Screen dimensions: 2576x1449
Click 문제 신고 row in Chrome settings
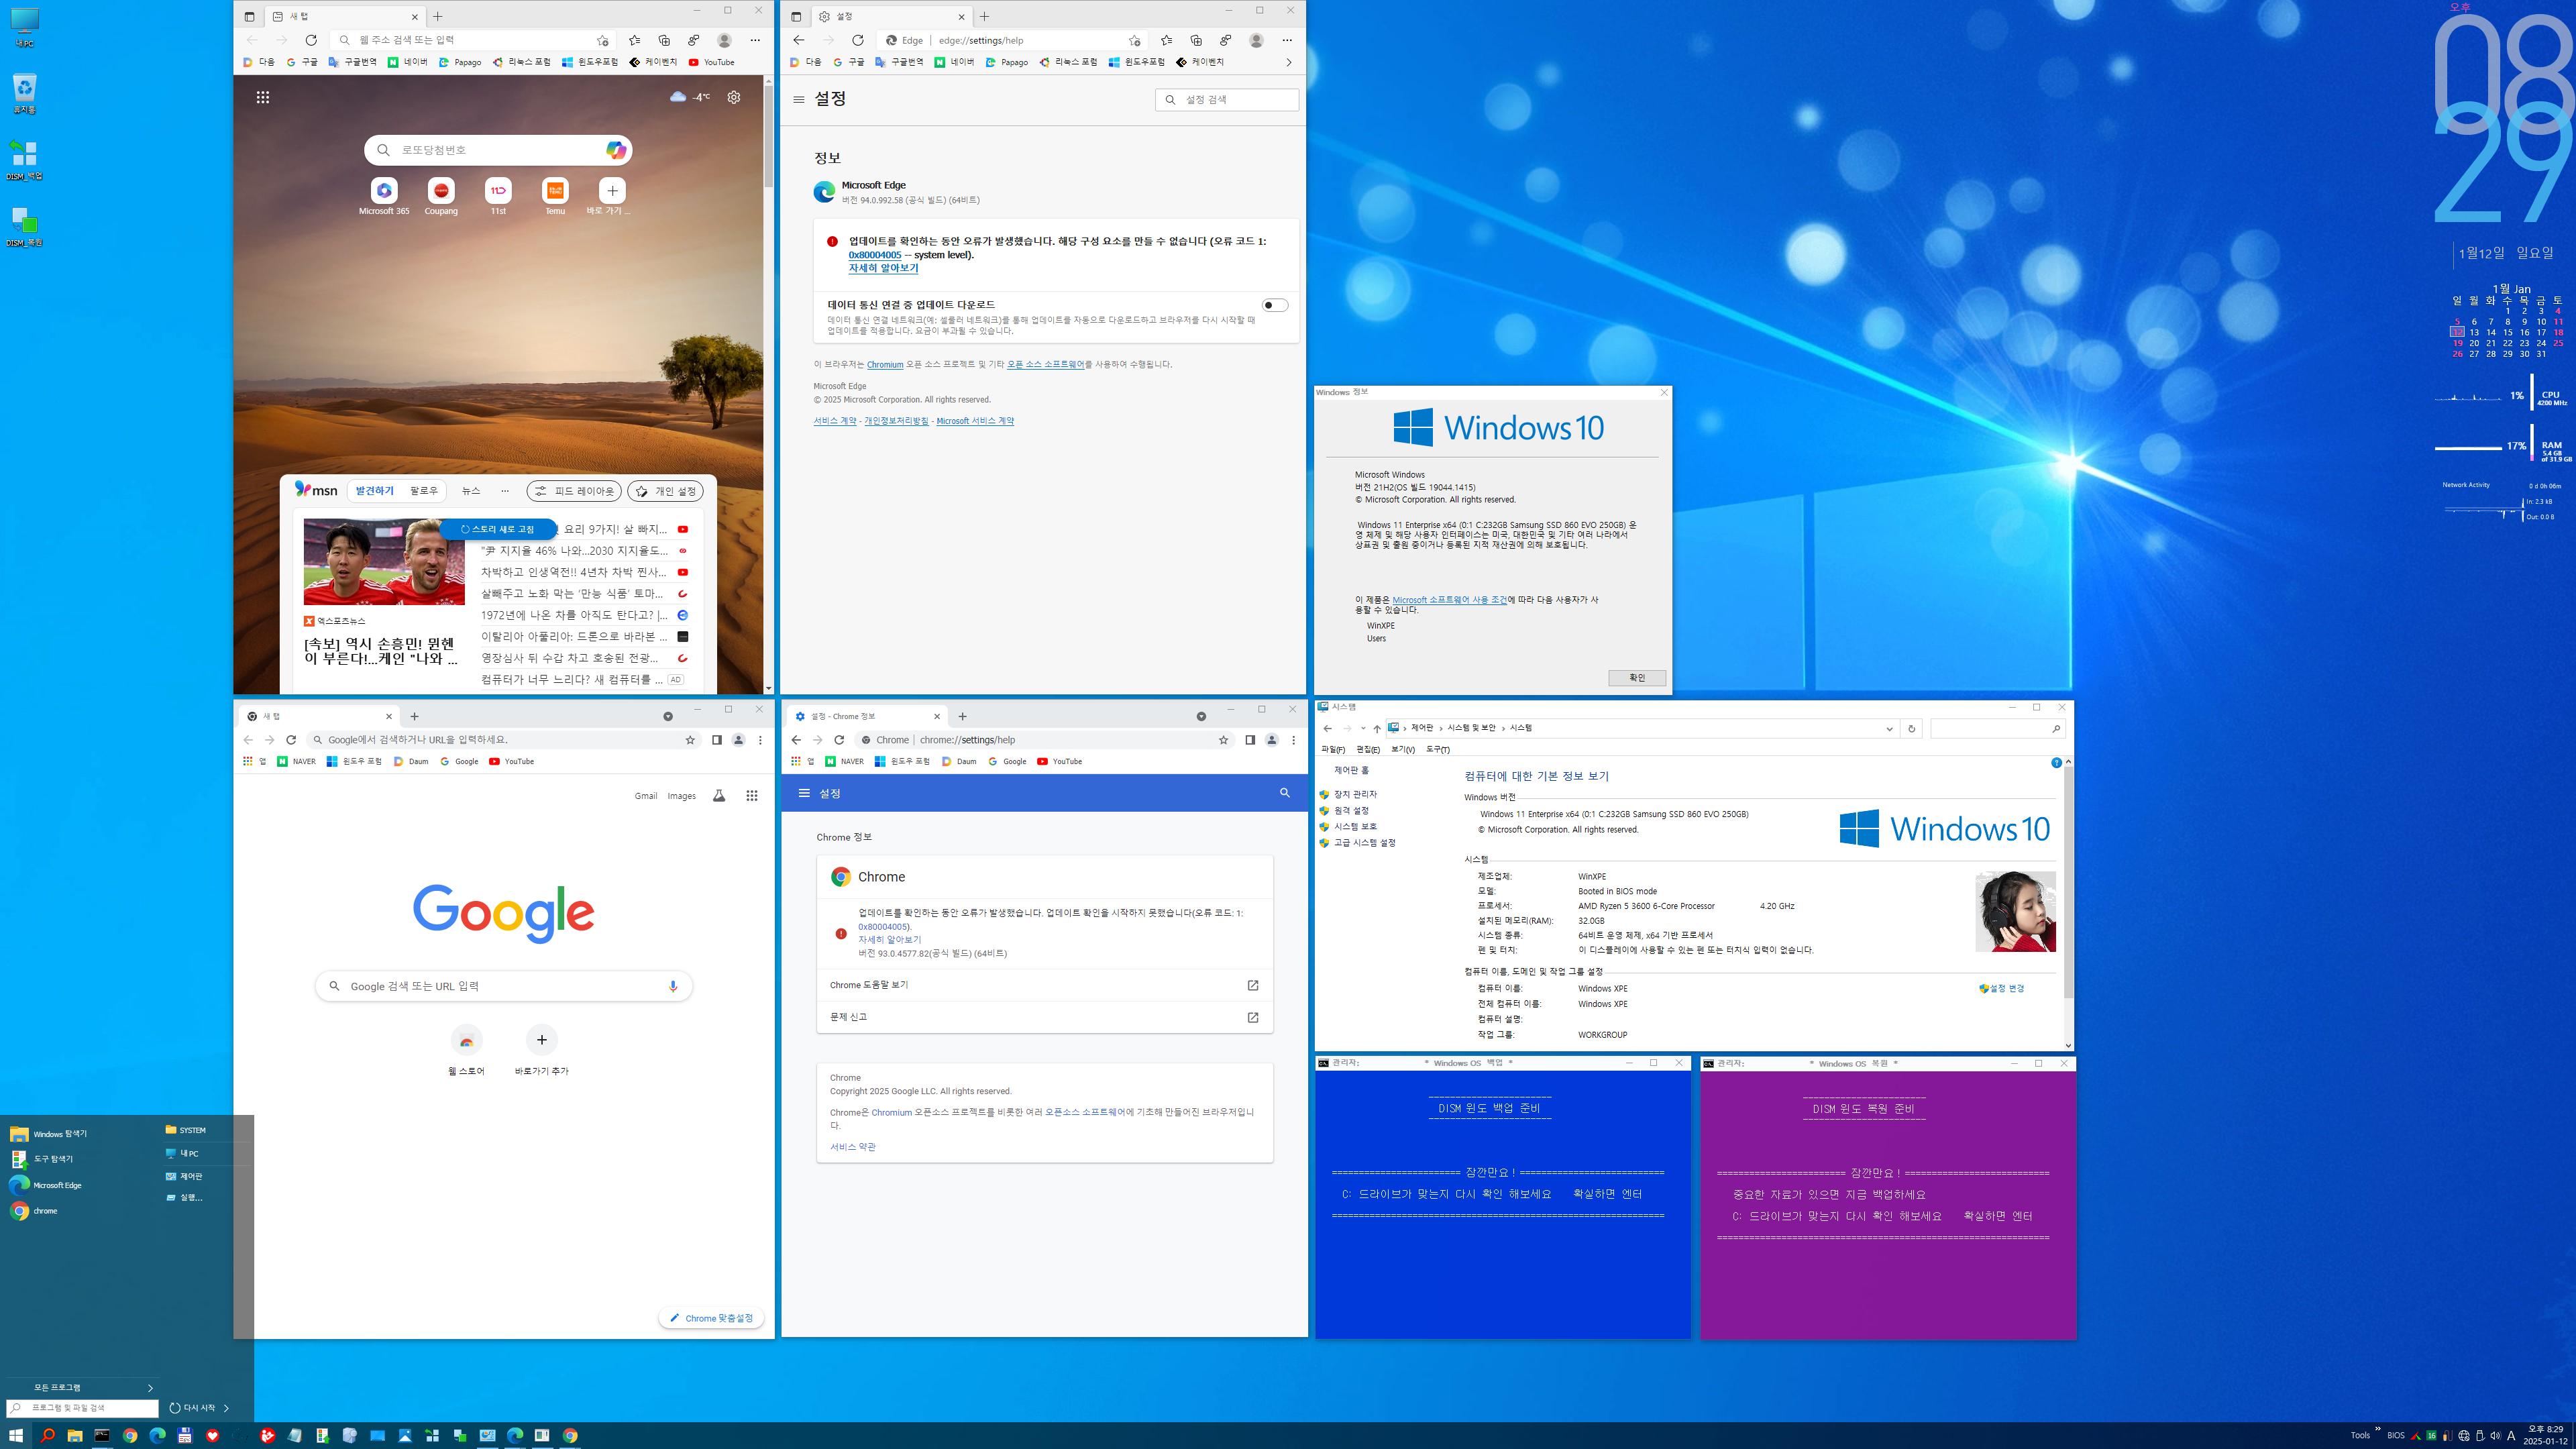[1044, 1017]
